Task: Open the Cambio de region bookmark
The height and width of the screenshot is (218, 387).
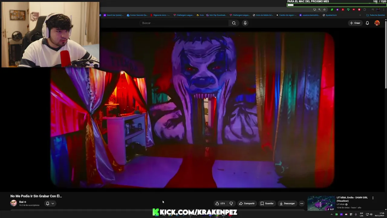Action: click(286, 15)
